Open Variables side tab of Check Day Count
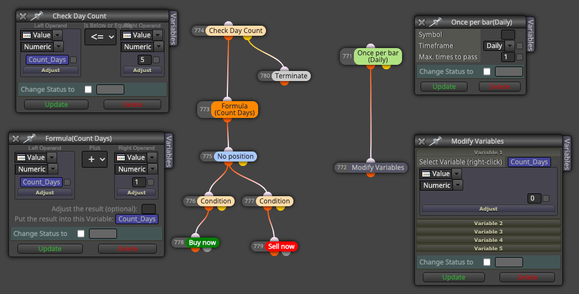The width and height of the screenshot is (579, 294). click(173, 29)
